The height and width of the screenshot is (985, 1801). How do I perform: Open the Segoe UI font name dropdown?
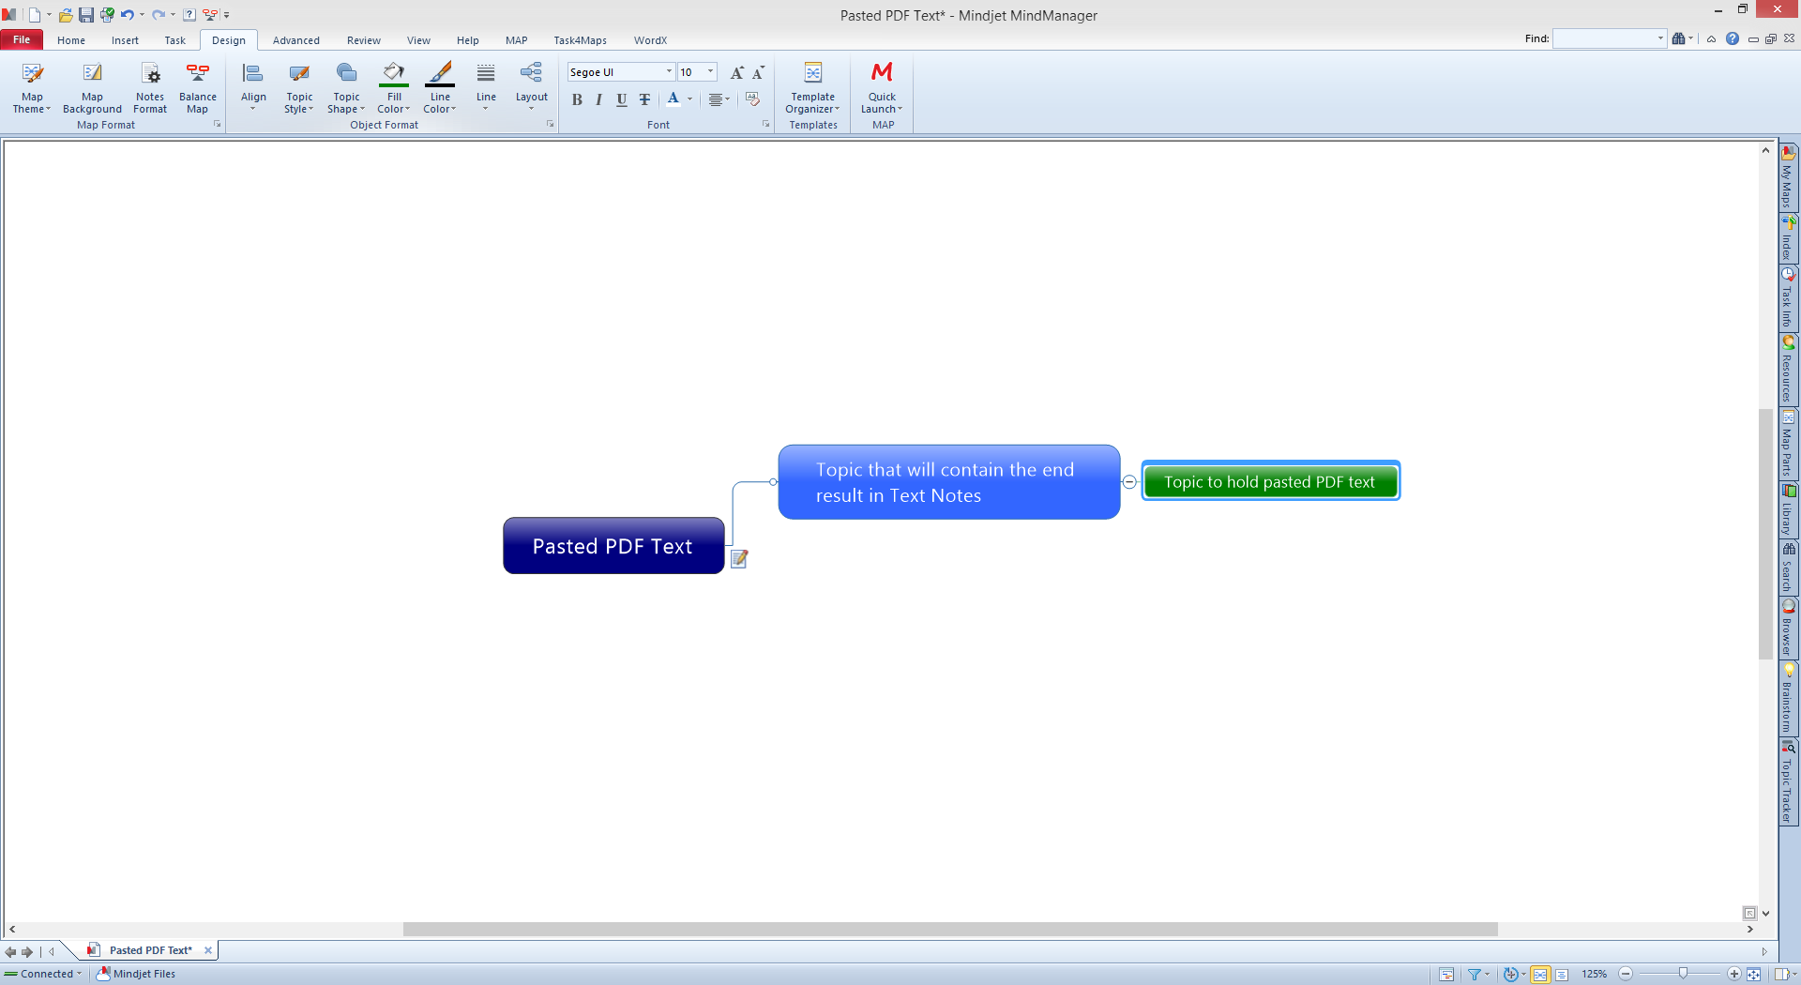pyautogui.click(x=669, y=72)
